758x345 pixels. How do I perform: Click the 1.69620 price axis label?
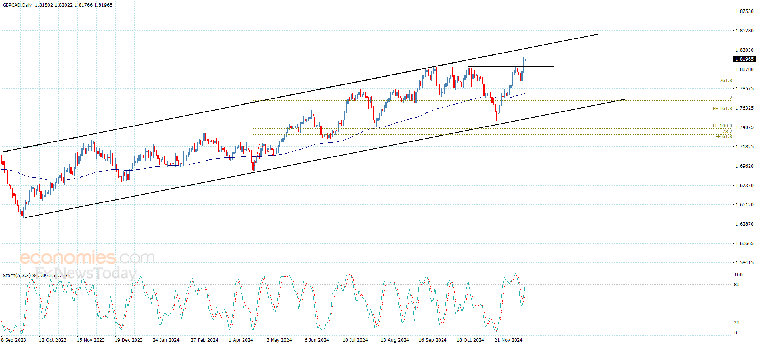pyautogui.click(x=744, y=166)
